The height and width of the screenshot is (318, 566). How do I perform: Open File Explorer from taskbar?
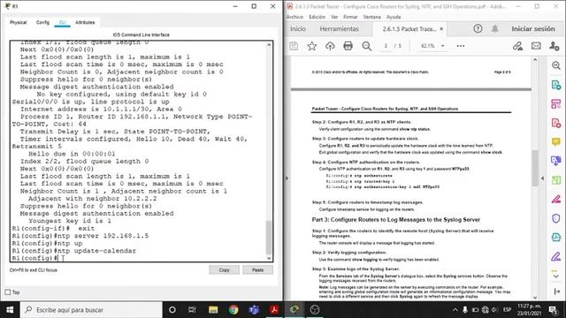[213, 309]
